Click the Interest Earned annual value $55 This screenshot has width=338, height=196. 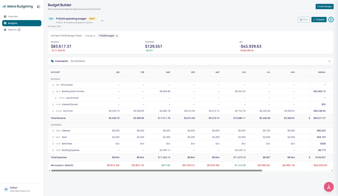point(323,105)
